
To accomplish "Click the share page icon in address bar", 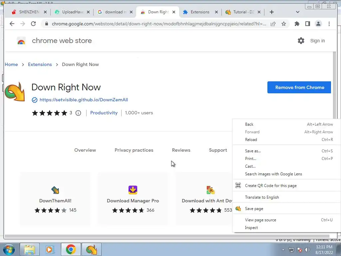I will (273, 24).
